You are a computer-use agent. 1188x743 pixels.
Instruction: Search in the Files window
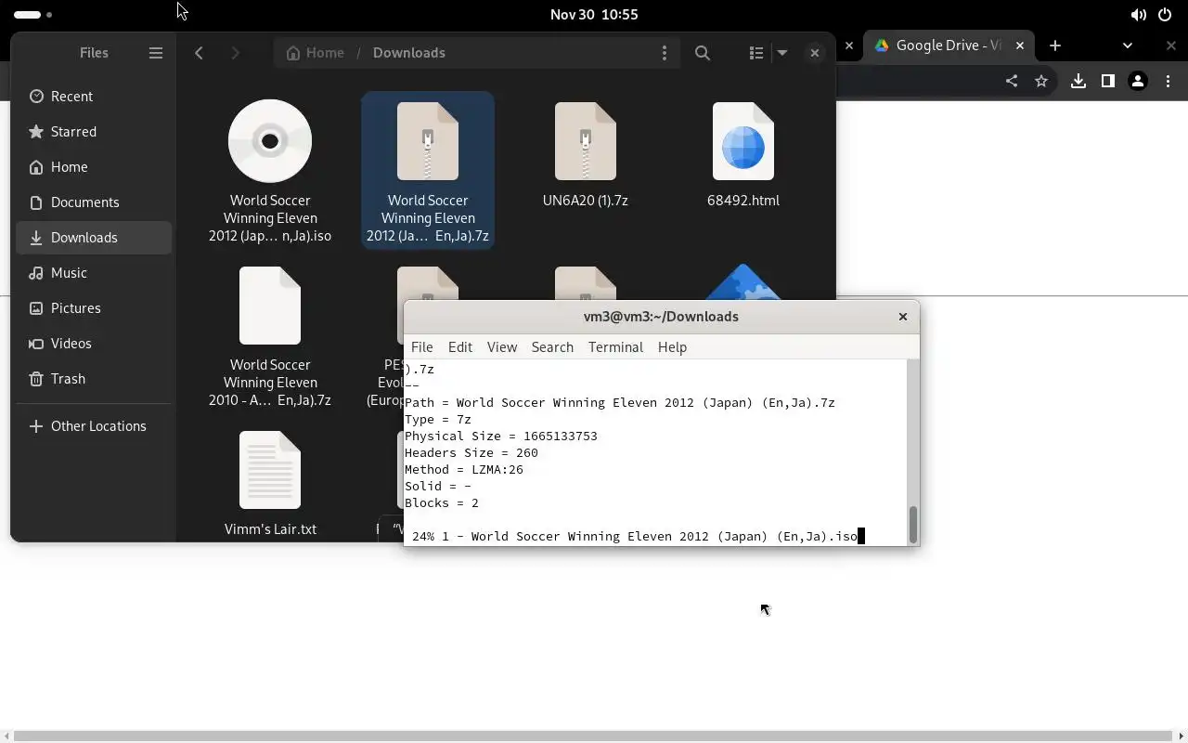(x=703, y=53)
